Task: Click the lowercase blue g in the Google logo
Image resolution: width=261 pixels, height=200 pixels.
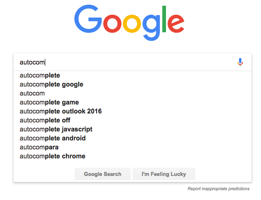Action: 152,26
